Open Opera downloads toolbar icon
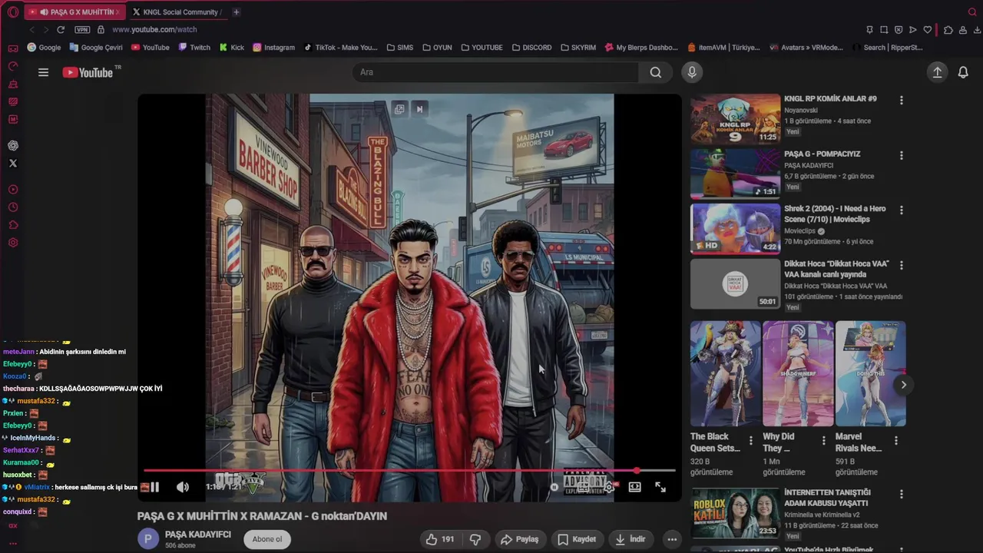The width and height of the screenshot is (983, 553). click(978, 30)
